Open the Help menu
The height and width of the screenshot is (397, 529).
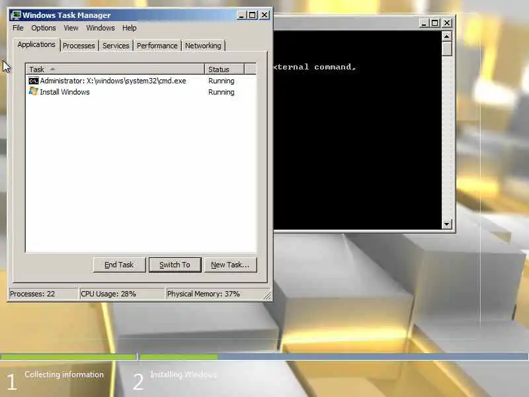point(129,28)
